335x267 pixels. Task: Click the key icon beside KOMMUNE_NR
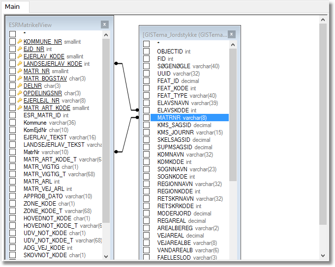pos(20,42)
